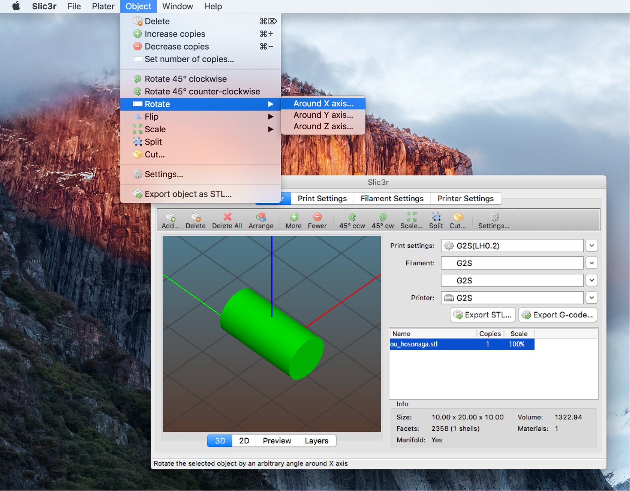Viewport: 630px width, 491px height.
Task: Add a copy with More icon
Action: pyautogui.click(x=293, y=220)
